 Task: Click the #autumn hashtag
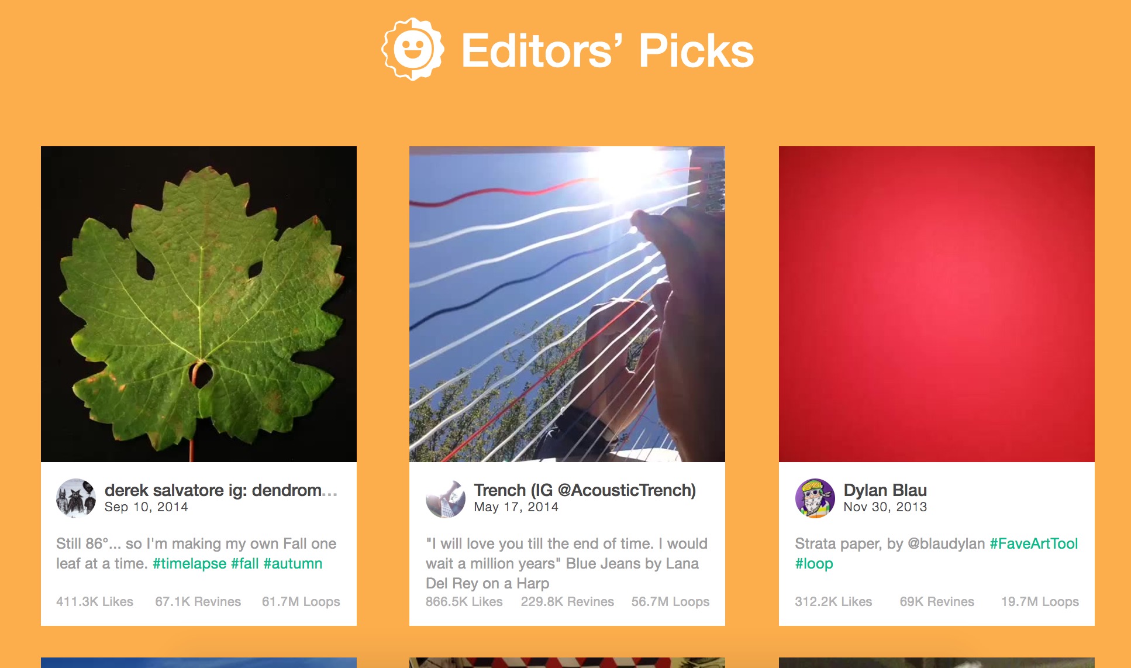click(x=293, y=563)
